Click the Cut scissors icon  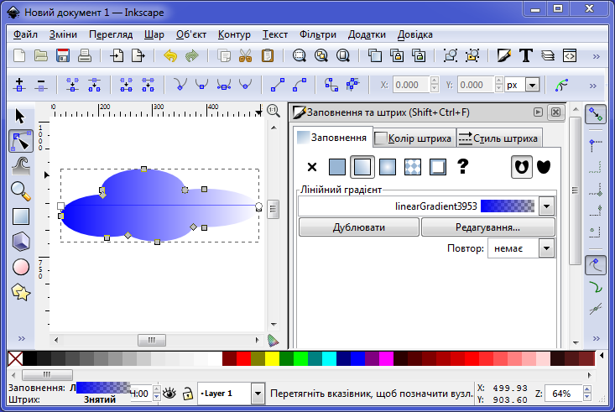pos(245,56)
